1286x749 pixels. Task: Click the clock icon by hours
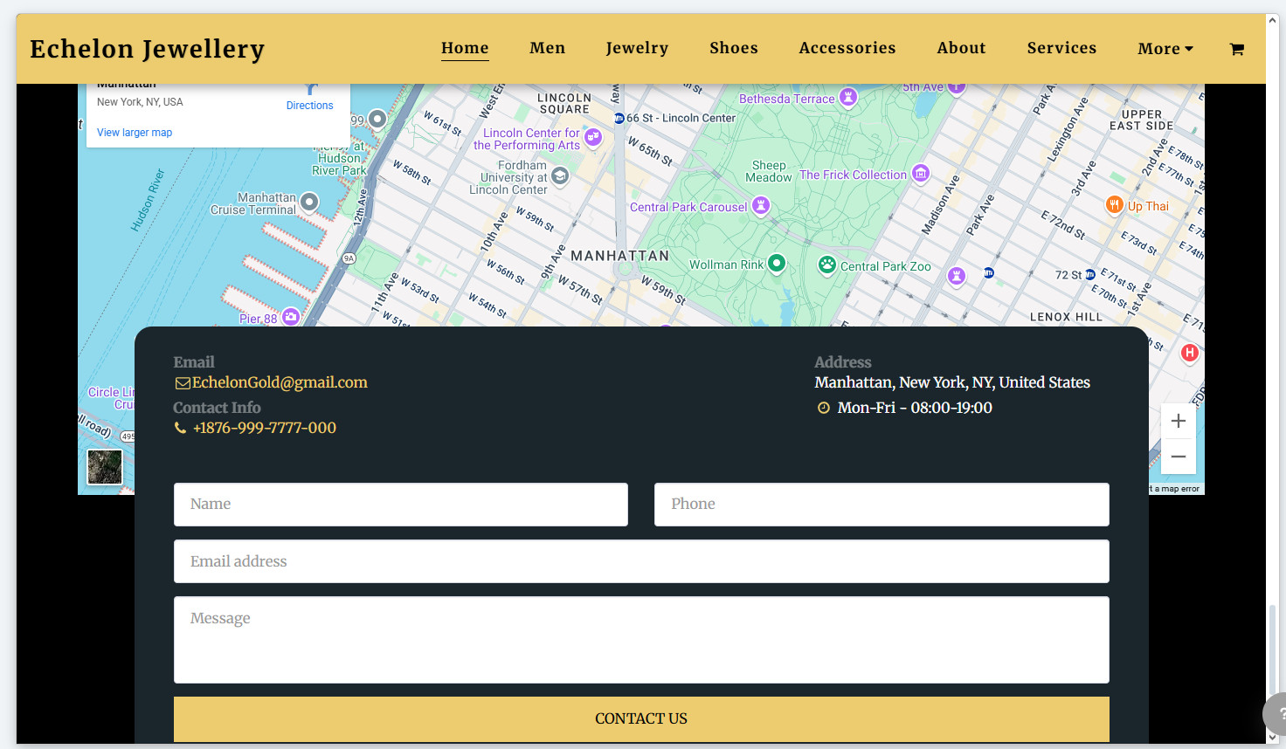click(x=823, y=408)
